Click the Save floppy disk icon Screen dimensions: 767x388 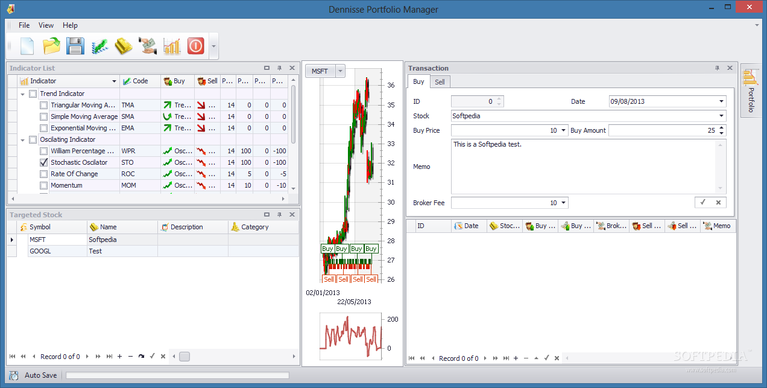pyautogui.click(x=75, y=46)
